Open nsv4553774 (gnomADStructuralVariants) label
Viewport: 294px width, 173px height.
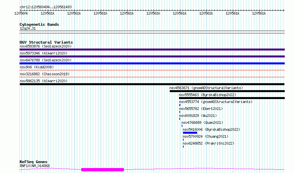pos(216,102)
